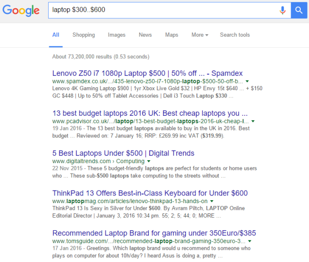
Task: Open 13 best budget laptops 2016 result
Action: pyautogui.click(x=150, y=113)
